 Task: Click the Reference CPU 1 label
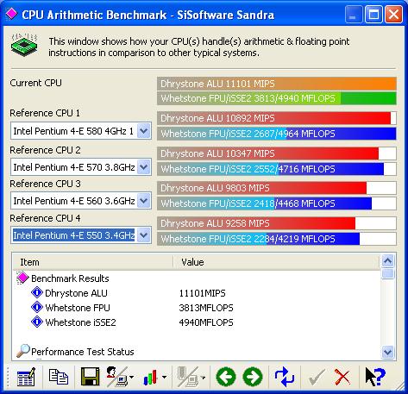click(45, 113)
